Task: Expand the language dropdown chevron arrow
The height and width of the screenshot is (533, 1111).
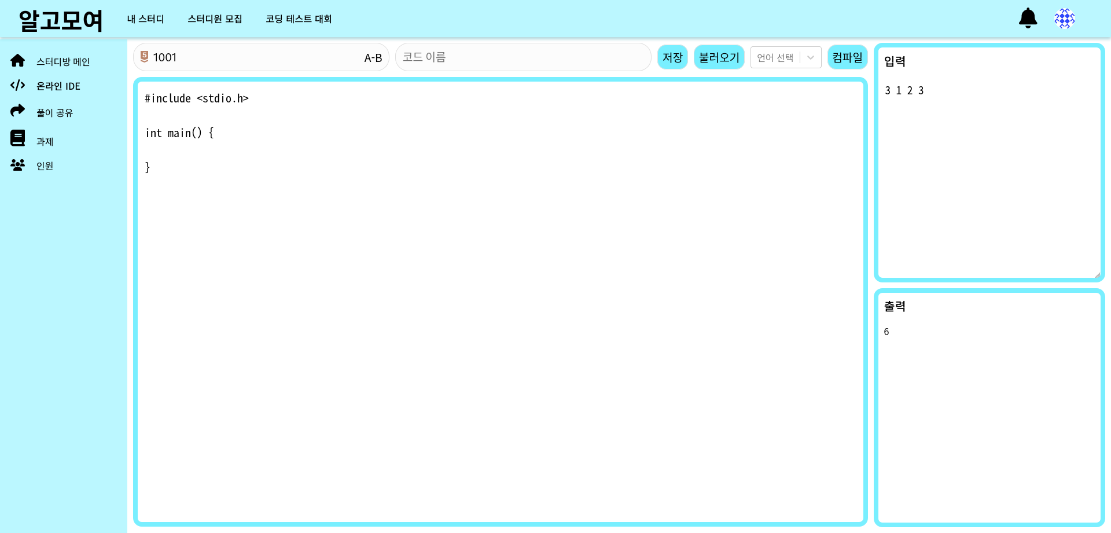Action: (811, 57)
